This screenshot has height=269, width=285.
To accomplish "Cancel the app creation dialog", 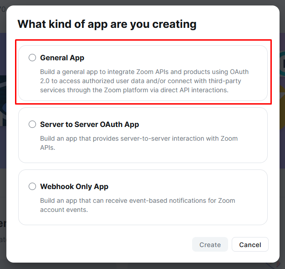I will pyautogui.click(x=250, y=245).
